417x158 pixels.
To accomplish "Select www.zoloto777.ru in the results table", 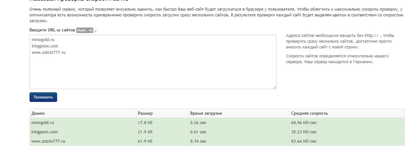I will point(49,141).
